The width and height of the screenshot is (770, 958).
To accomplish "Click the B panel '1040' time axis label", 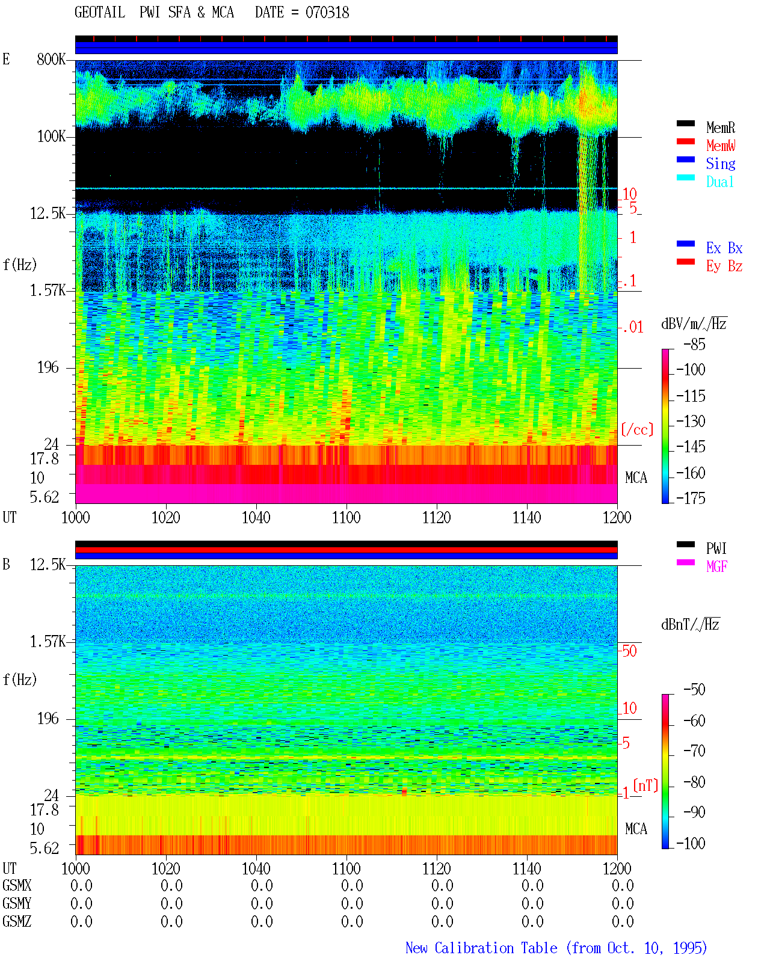I will pyautogui.click(x=256, y=868).
